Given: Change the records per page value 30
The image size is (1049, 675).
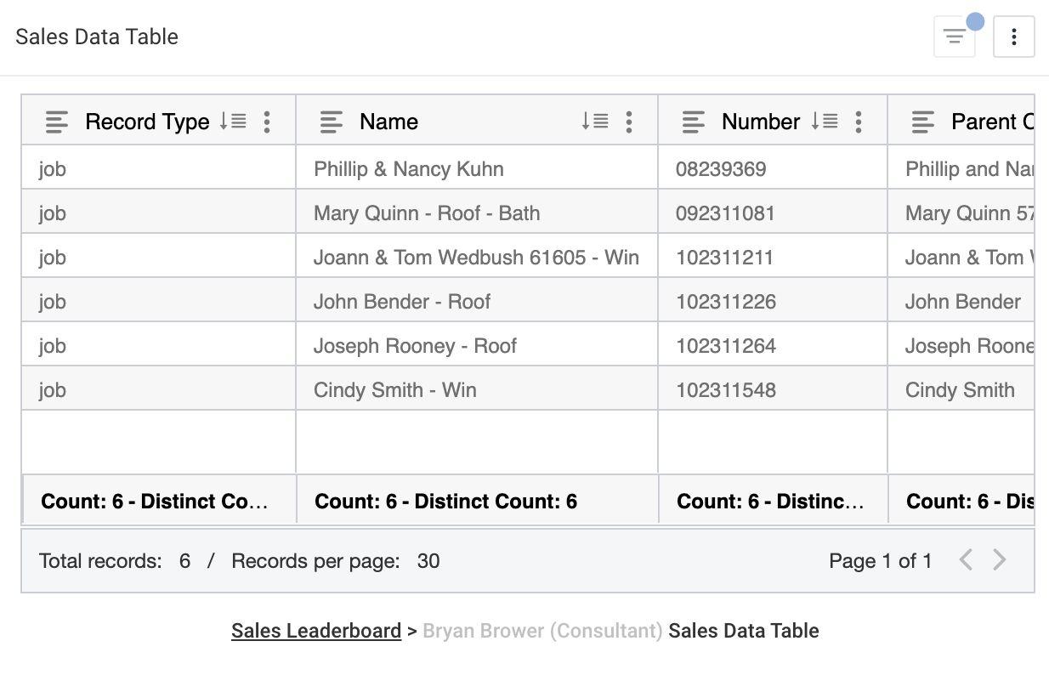Looking at the screenshot, I should click(428, 561).
